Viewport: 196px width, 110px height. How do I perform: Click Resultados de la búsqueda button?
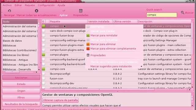click(21, 104)
